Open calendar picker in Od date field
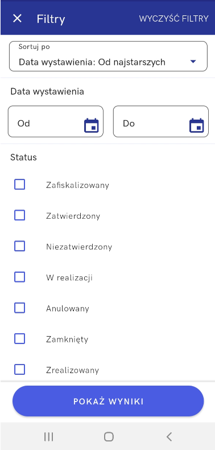The image size is (215, 450). [x=91, y=125]
